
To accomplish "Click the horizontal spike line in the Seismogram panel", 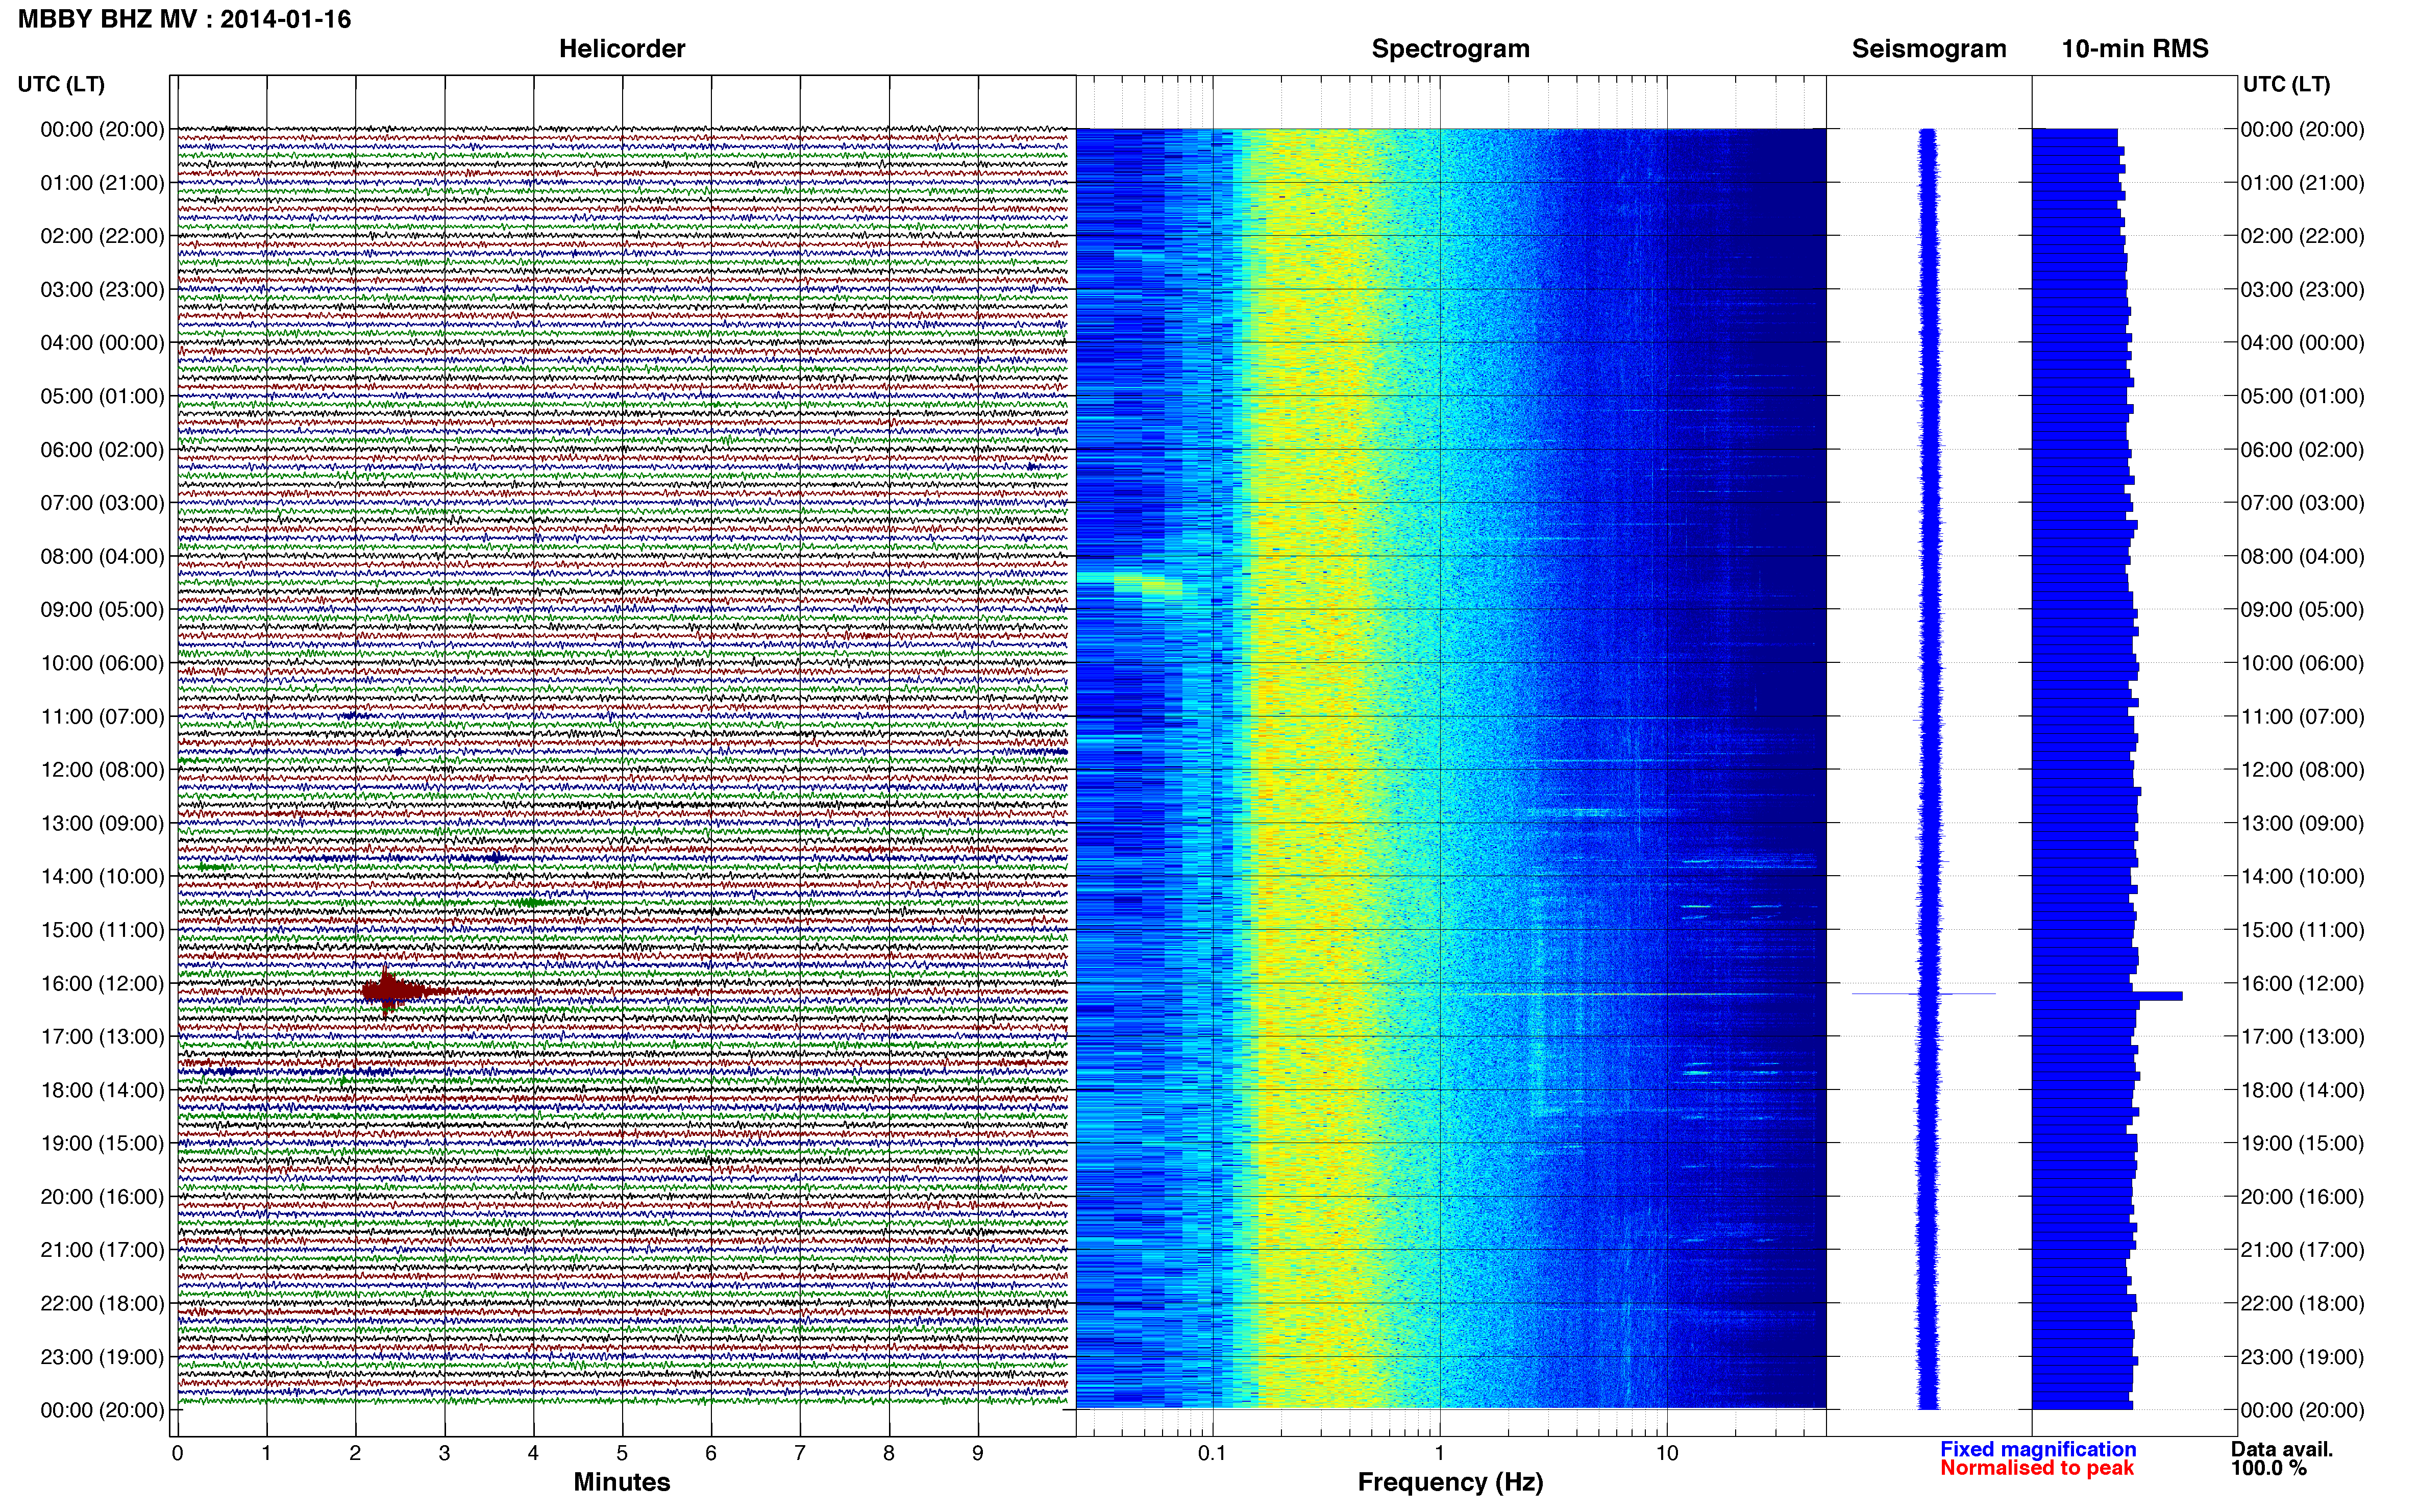I will pyautogui.click(x=1923, y=994).
